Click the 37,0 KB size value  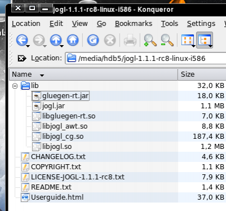pyautogui.click(x=211, y=197)
